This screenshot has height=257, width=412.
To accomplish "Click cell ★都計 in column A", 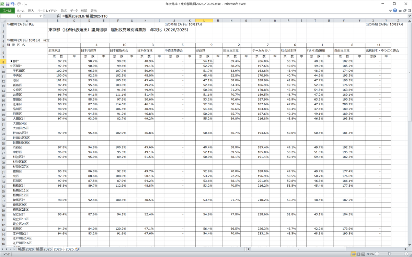I will 27,61.
